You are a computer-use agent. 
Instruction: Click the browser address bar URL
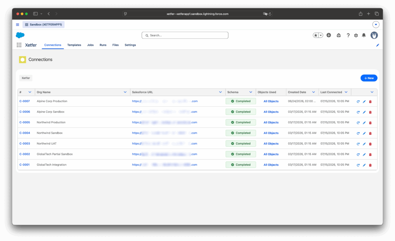(x=197, y=14)
